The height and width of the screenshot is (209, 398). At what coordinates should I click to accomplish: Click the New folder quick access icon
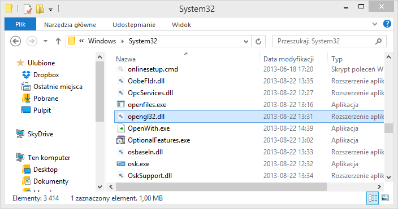(40, 9)
